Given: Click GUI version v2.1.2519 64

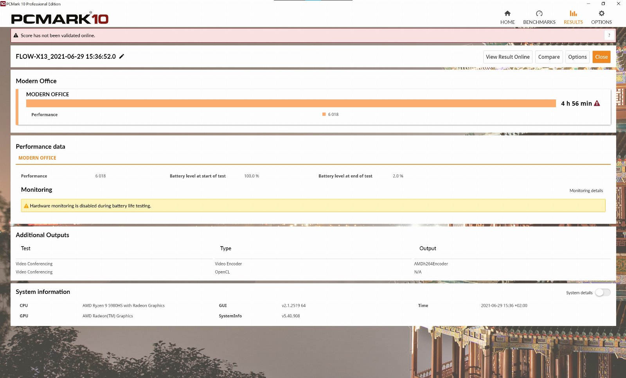Looking at the screenshot, I should pos(294,306).
